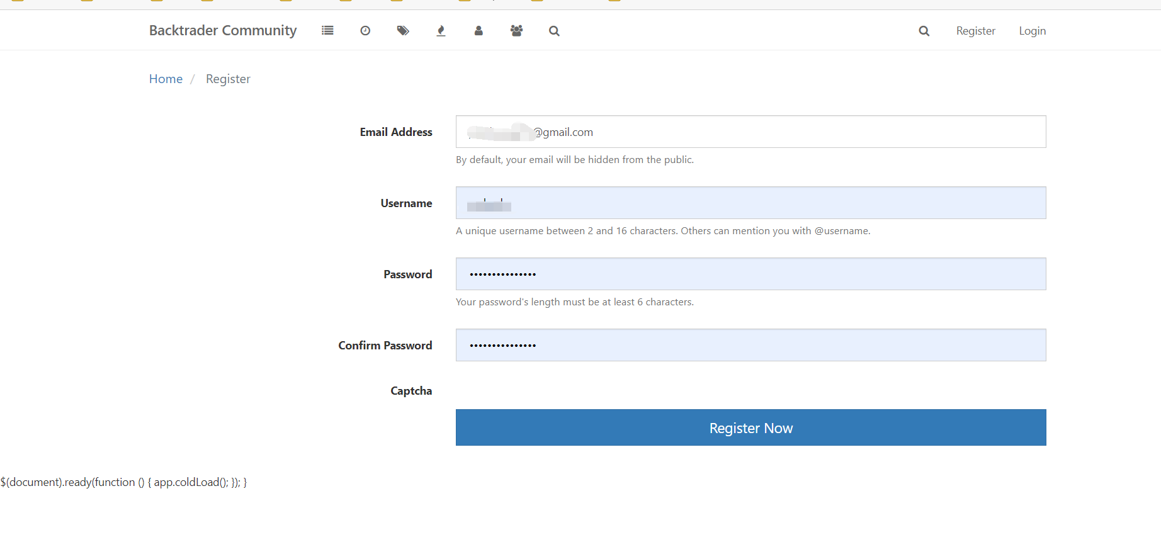Open the Tags icon in navbar
Image resolution: width=1161 pixels, height=559 pixels.
tap(403, 30)
